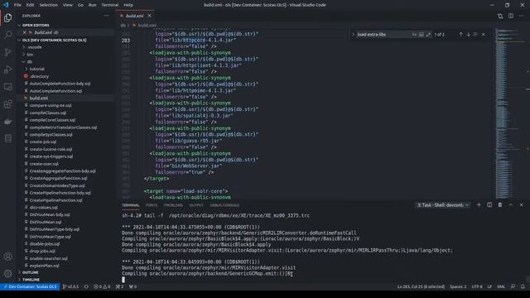Screen dimensions: 530x298
Task: Open the Run and Debug view
Action: point(7,70)
